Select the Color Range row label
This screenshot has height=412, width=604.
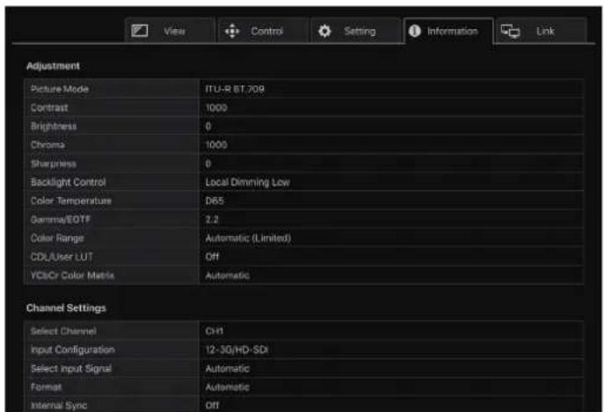click(x=57, y=238)
